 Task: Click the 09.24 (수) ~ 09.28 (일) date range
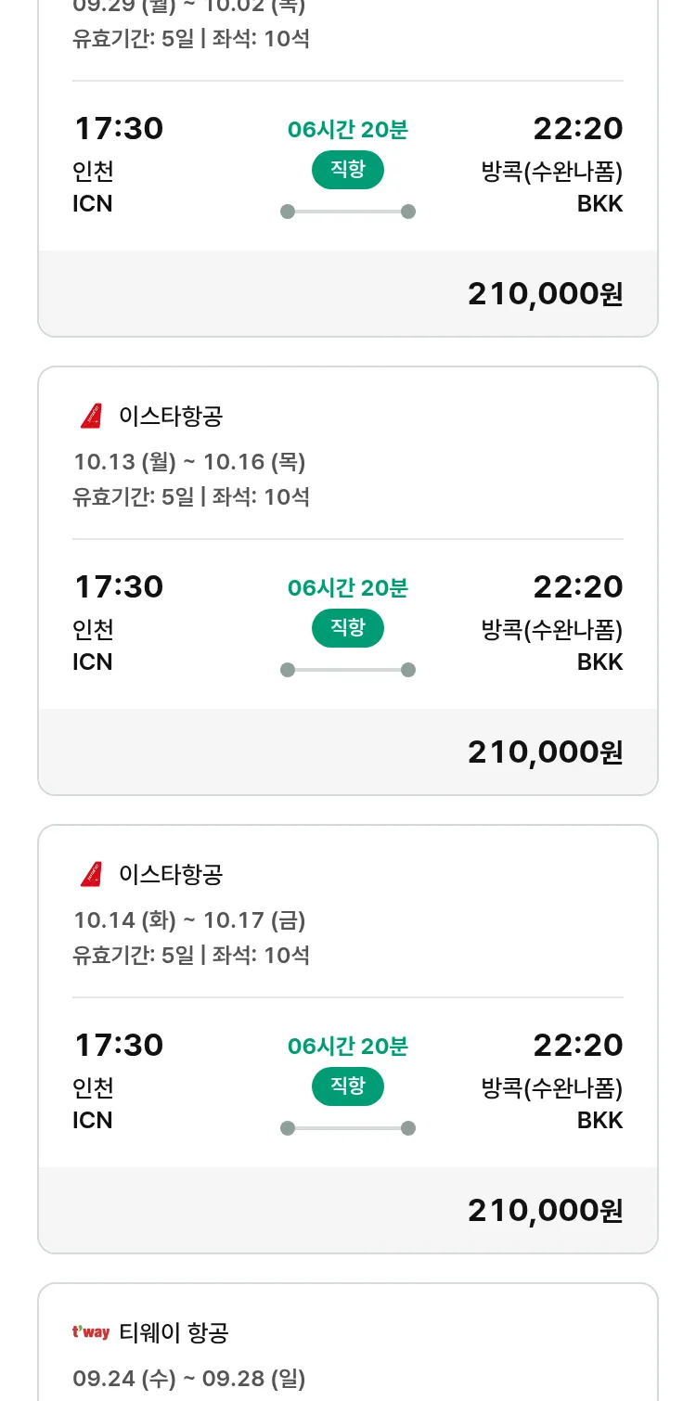coord(189,1379)
